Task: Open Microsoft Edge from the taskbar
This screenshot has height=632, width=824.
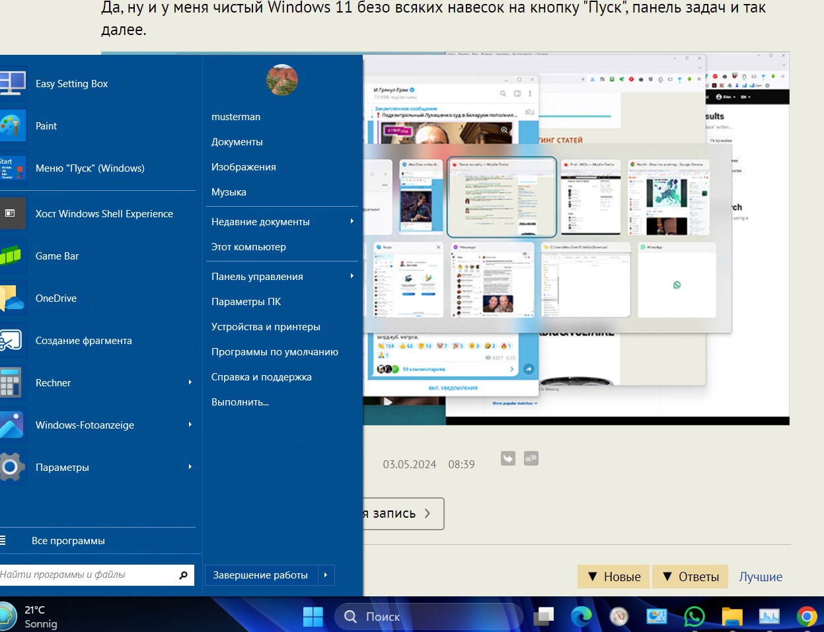Action: [x=581, y=616]
